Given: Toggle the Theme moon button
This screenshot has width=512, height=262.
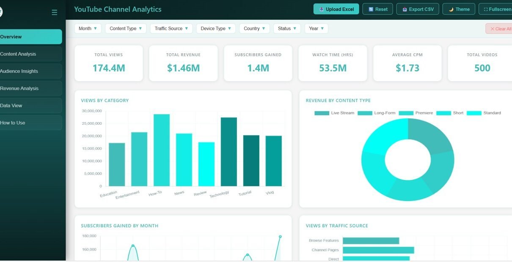Looking at the screenshot, I should tap(459, 9).
